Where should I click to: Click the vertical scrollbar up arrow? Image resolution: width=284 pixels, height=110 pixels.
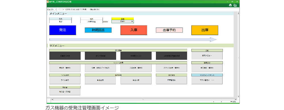tap(238, 13)
